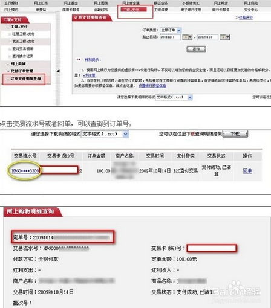Click the start date input field
Screen dimensions: 271x308
[170, 37]
